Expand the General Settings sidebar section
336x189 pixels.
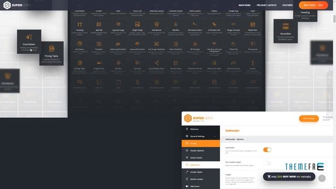pyautogui.click(x=201, y=136)
